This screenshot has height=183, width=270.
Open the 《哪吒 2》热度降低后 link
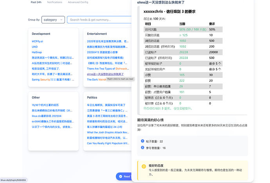107,63
